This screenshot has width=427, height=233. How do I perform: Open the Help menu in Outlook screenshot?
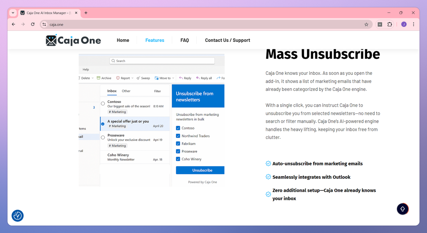tap(86, 70)
